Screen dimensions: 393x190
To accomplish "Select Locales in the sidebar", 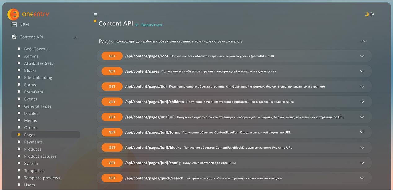I will (31, 113).
